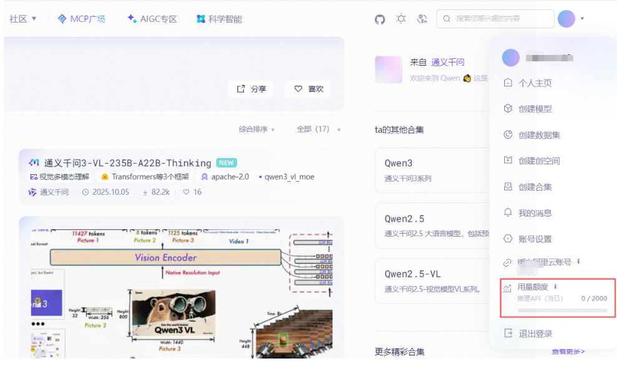This screenshot has height=366, width=617.
Task: Click the NEW badge on model title
Action: coord(226,163)
